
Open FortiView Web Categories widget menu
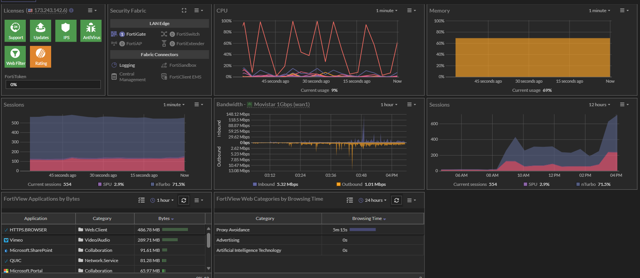tap(412, 200)
